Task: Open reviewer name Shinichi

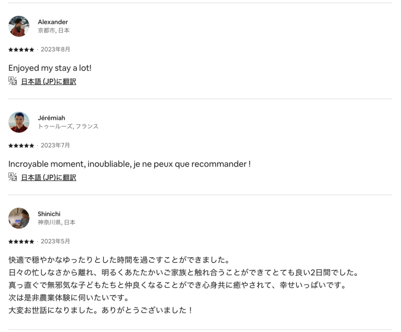Action: [x=49, y=214]
